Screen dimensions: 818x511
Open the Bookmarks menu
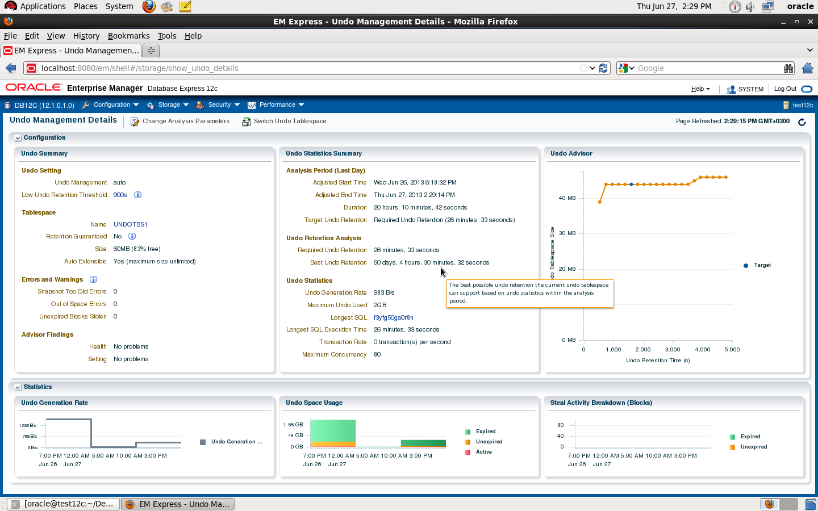pyautogui.click(x=128, y=36)
